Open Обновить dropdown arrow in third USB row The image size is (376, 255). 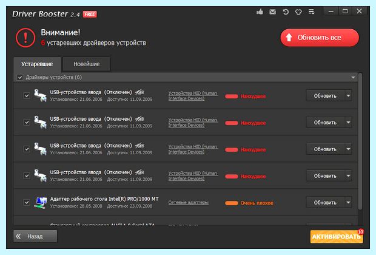point(349,149)
